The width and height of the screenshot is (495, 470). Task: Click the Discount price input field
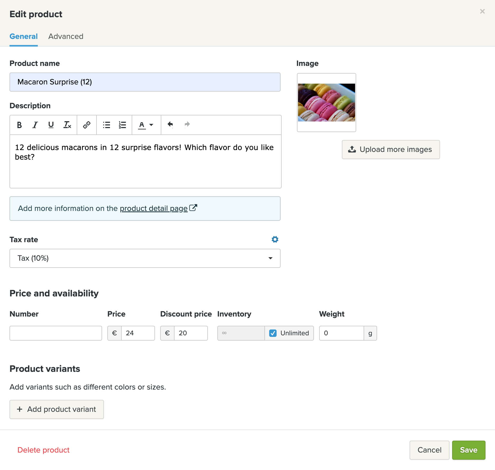191,333
